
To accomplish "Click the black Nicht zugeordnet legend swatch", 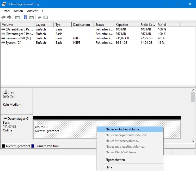I will coord(3,146).
